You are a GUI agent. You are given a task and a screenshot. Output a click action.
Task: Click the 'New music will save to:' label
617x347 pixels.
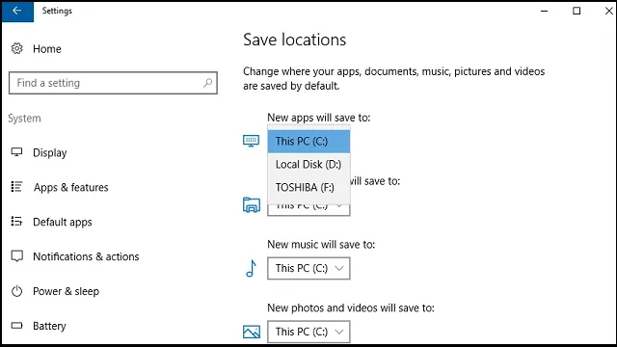[x=321, y=244]
